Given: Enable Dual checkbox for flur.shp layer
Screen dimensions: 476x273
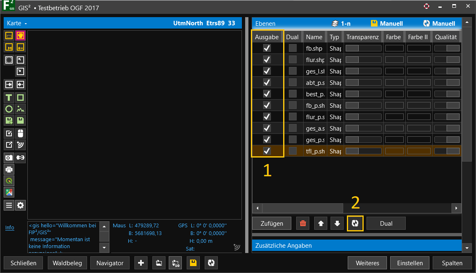Looking at the screenshot, I should [x=293, y=60].
